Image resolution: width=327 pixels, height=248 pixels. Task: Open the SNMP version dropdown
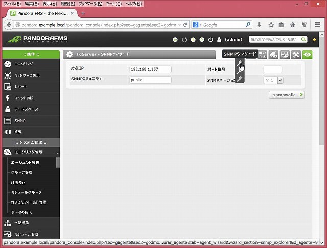coord(273,80)
